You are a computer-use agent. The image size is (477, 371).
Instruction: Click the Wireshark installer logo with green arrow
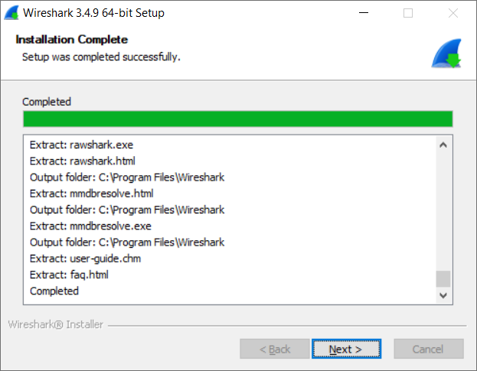446,54
